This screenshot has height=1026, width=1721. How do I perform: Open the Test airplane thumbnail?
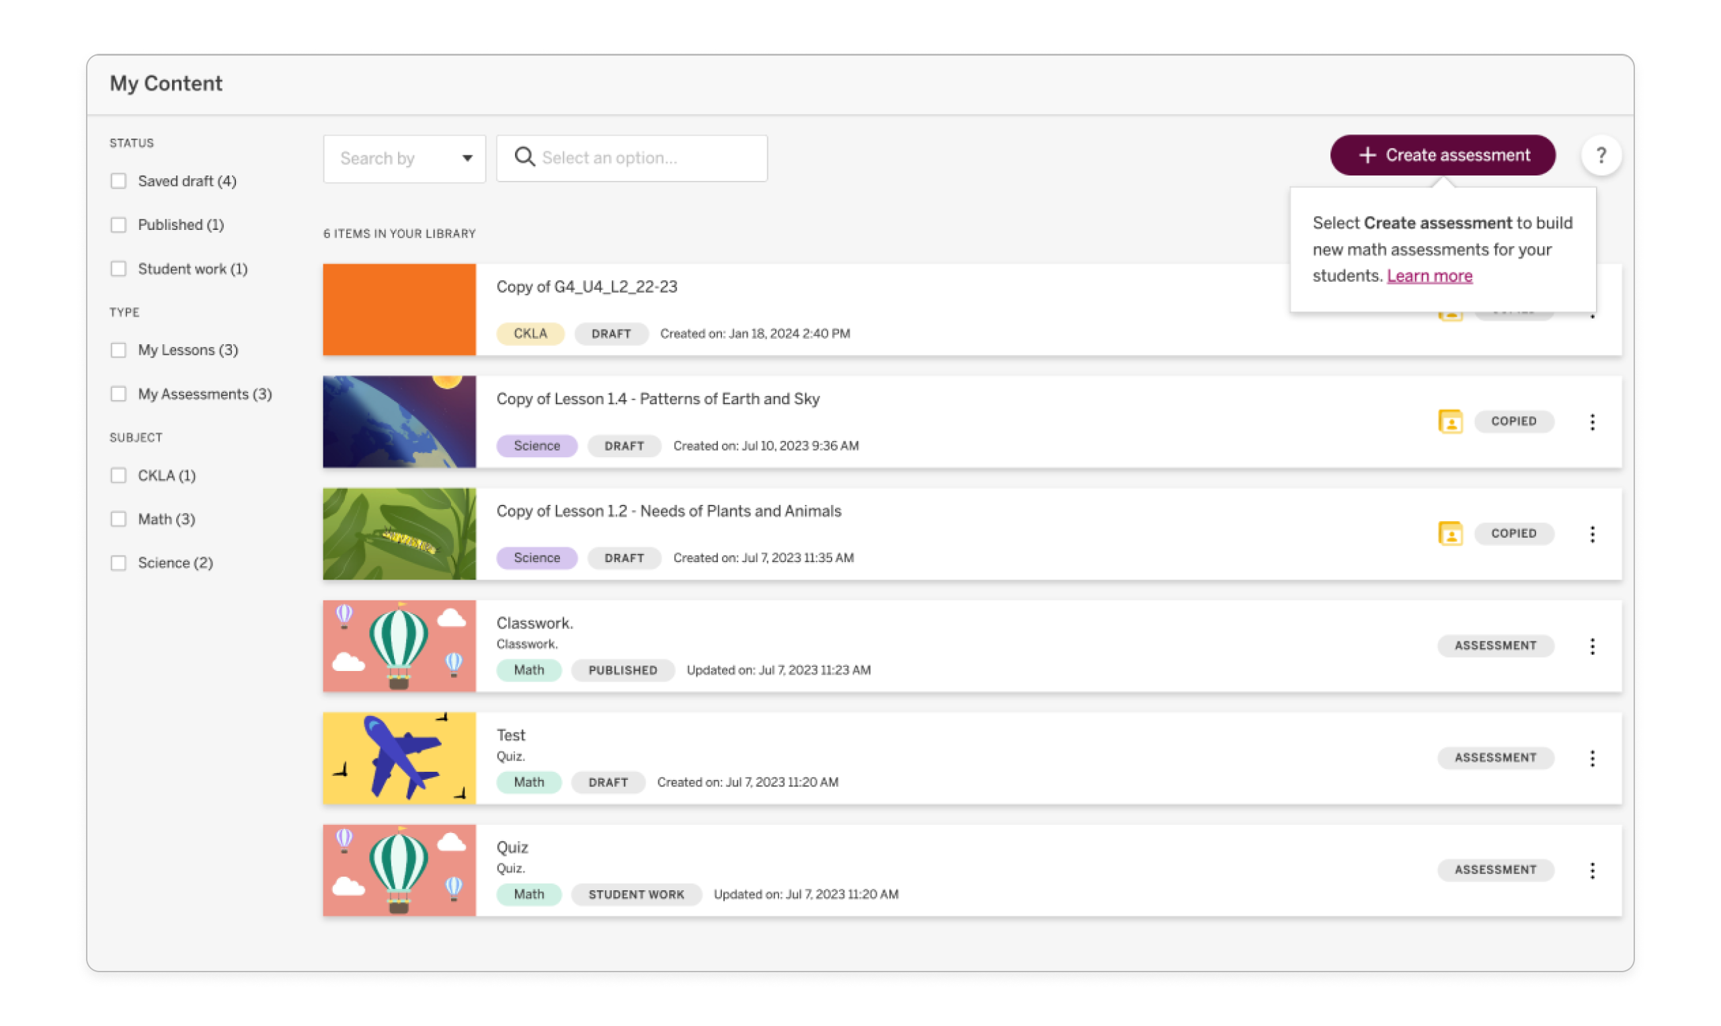tap(399, 758)
